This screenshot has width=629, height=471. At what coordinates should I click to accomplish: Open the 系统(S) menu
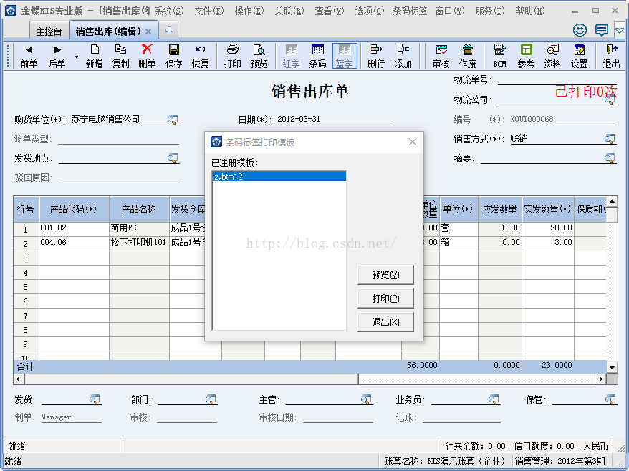169,11
